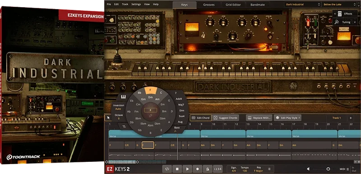This screenshot has height=174, width=361.
Task: Select the Em chord block in bar 12
Action: tap(239, 145)
